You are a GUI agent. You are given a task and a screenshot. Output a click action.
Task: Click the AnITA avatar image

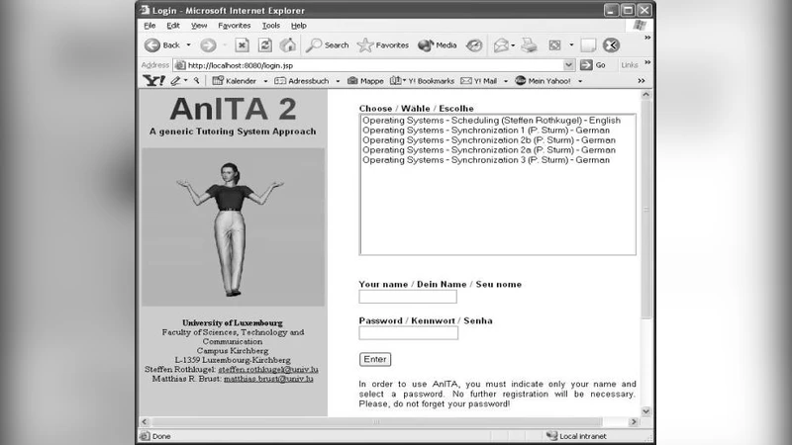(x=233, y=227)
